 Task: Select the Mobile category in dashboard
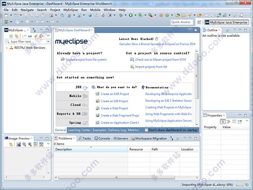(x=72, y=96)
